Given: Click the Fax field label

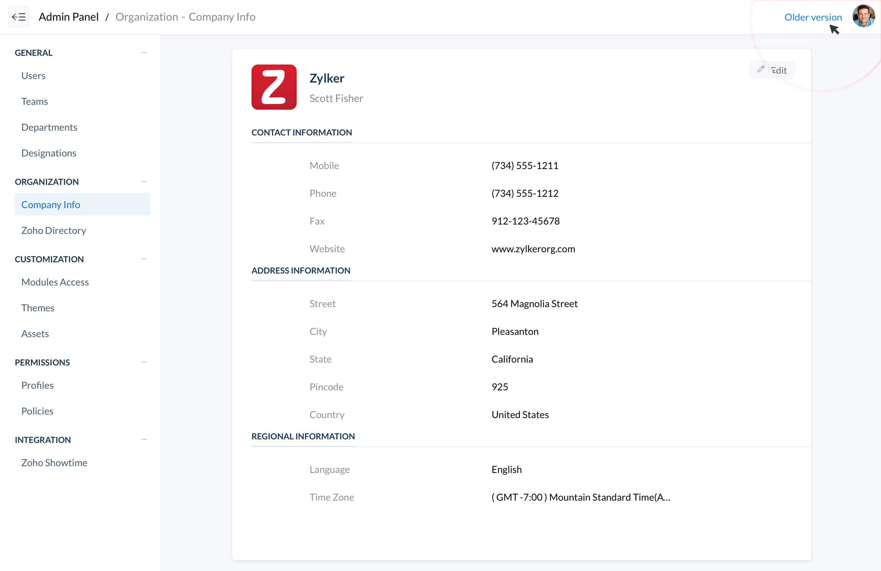Looking at the screenshot, I should tap(317, 221).
